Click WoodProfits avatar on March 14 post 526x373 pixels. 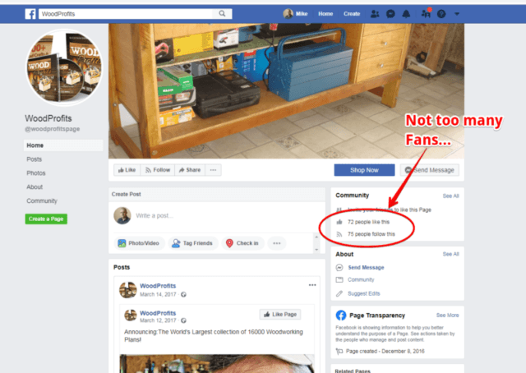click(128, 290)
